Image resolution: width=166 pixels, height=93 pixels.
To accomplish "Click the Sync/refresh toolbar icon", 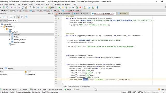I will [x=7, y=7].
